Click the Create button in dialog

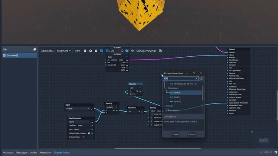[x=175, y=134]
